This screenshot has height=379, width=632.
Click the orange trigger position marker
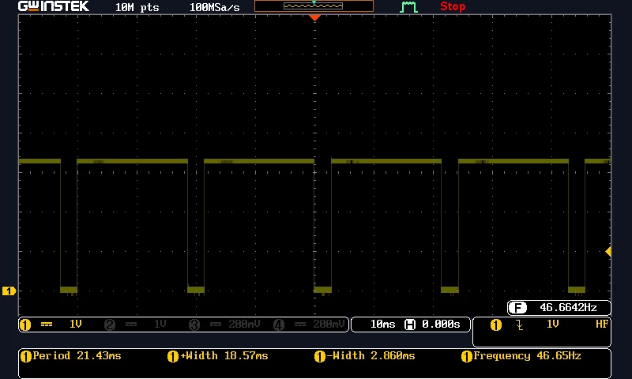(x=314, y=17)
